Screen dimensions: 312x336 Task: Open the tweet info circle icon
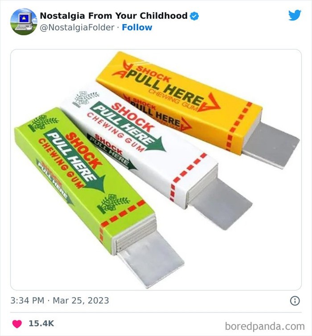(x=295, y=301)
